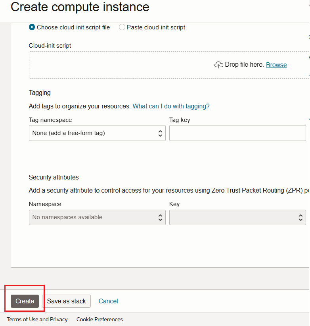310x326 pixels.
Task: Click the cloud upload icon in drop zone
Action: (x=218, y=65)
